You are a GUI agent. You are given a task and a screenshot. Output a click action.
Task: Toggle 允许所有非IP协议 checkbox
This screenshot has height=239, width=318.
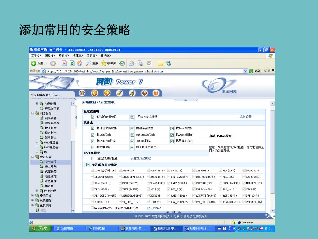[x=88, y=165]
